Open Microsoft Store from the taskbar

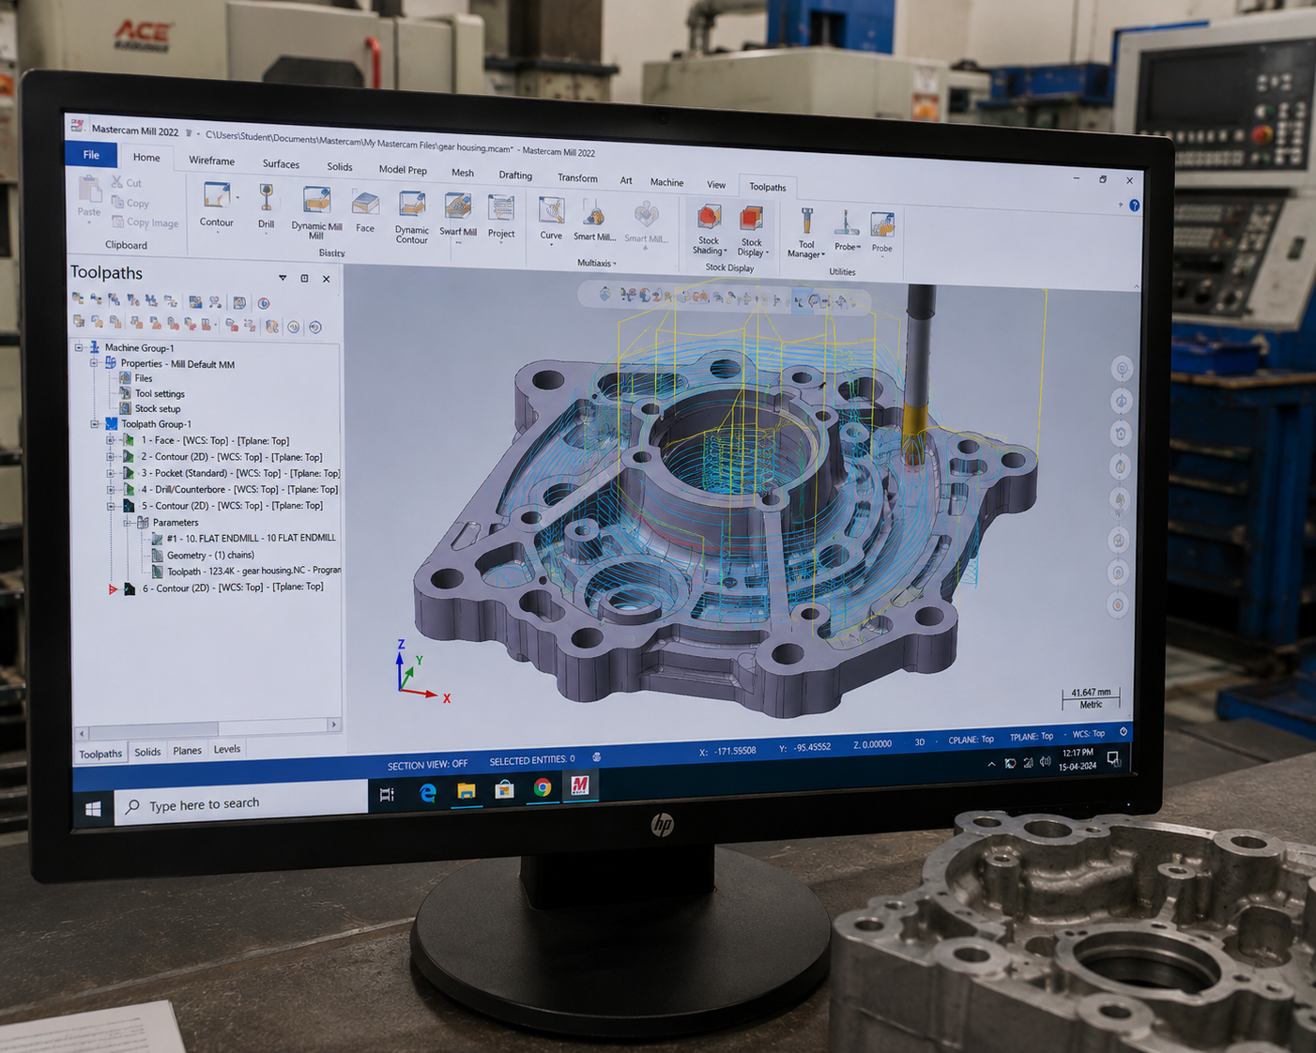coord(504,789)
